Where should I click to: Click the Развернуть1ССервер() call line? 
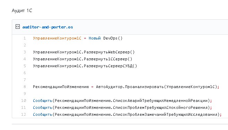point(82,59)
